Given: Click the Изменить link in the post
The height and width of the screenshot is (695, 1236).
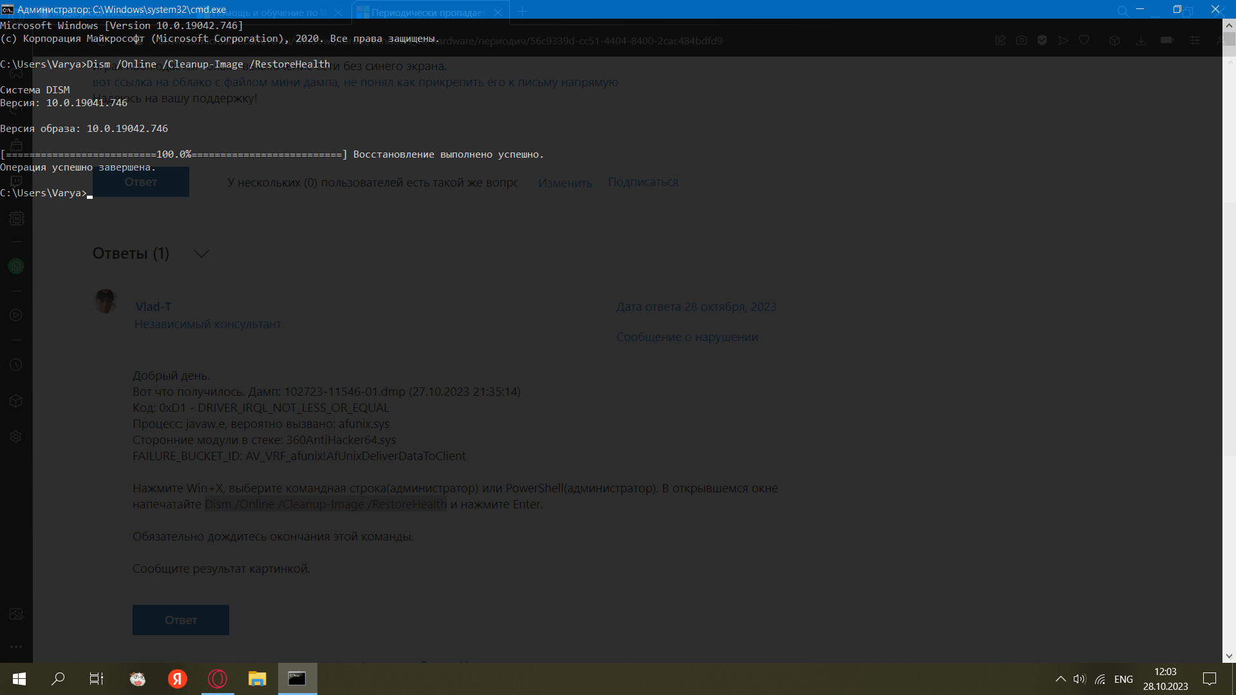Looking at the screenshot, I should point(565,183).
